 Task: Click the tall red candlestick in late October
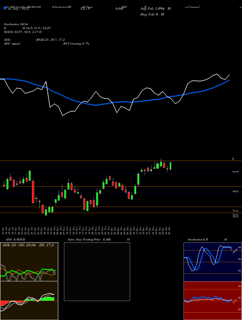tap(33, 192)
